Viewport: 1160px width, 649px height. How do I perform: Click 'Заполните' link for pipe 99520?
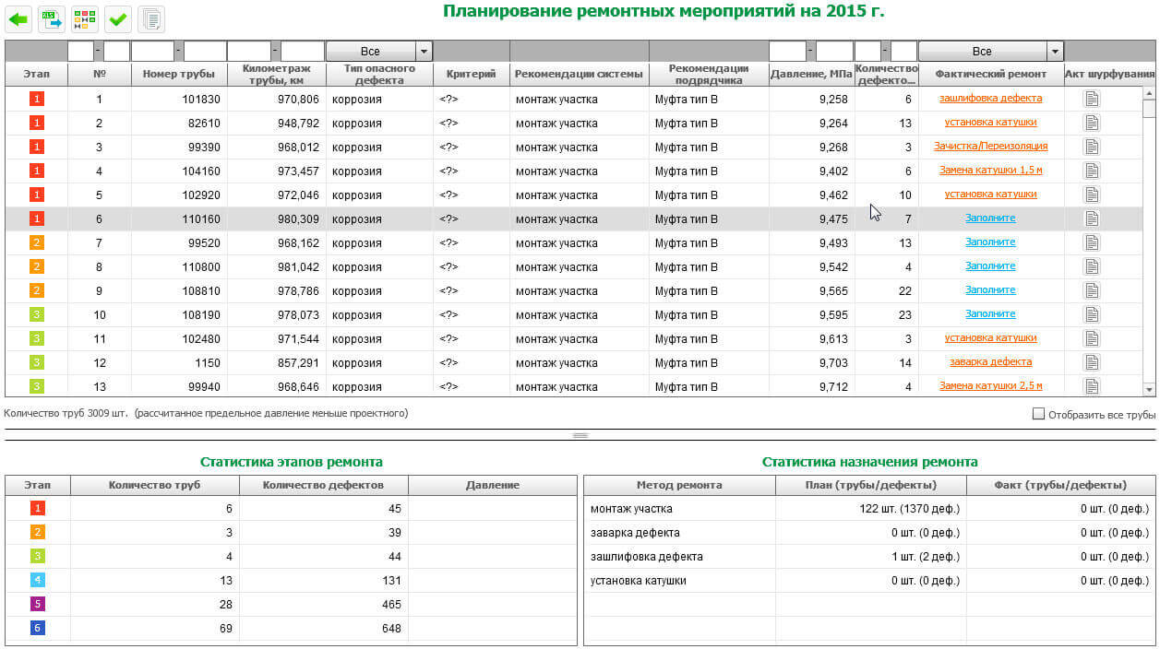pos(990,242)
